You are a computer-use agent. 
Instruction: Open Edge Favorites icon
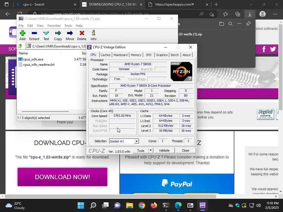(226, 14)
